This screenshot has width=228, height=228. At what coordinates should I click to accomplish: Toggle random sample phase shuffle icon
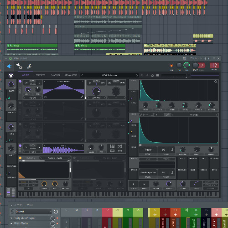tap(120, 146)
